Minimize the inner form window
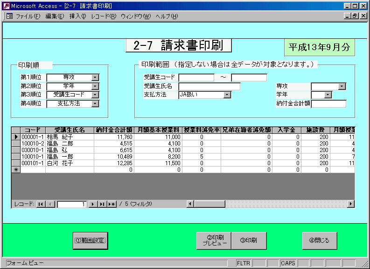The width and height of the screenshot is (370, 269). coord(347,16)
